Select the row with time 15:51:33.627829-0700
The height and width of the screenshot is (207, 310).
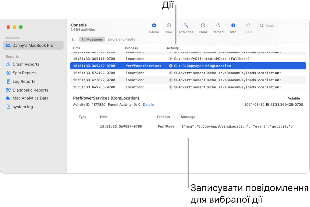click(188, 80)
